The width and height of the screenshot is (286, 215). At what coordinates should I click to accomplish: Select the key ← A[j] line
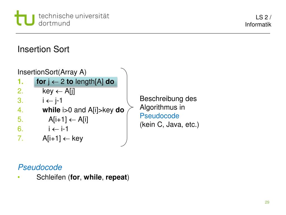pos(59,91)
